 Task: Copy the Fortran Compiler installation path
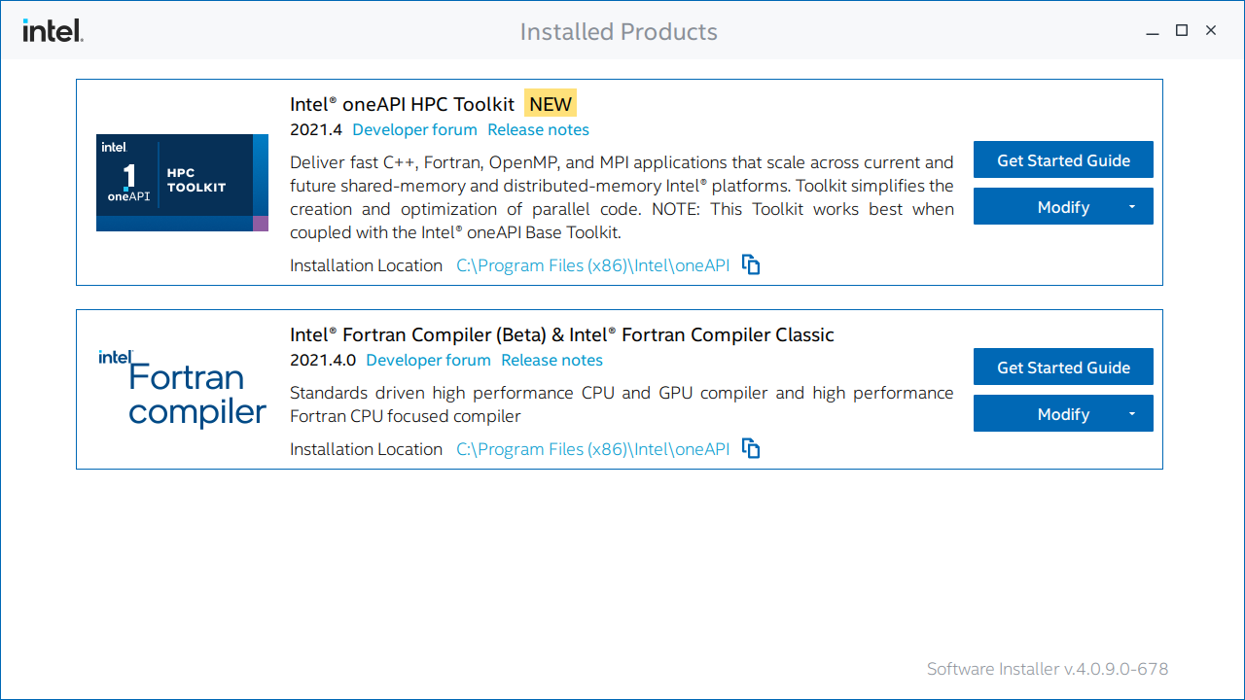(750, 448)
